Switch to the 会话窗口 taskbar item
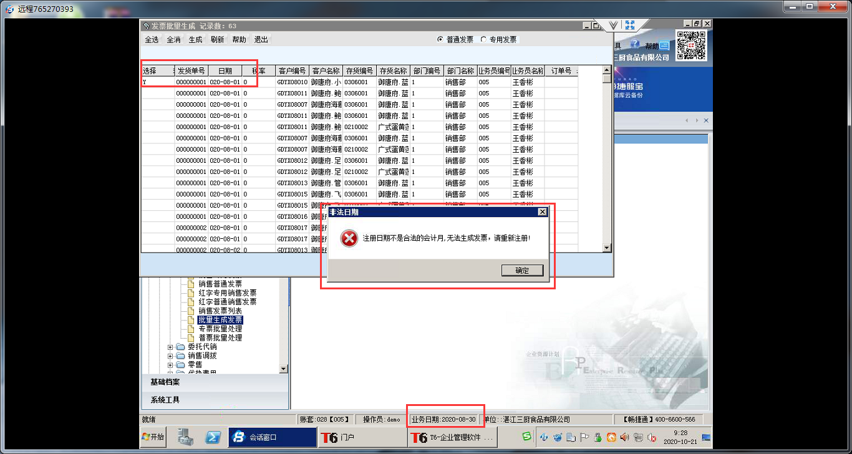The height and width of the screenshot is (454, 852). (273, 437)
